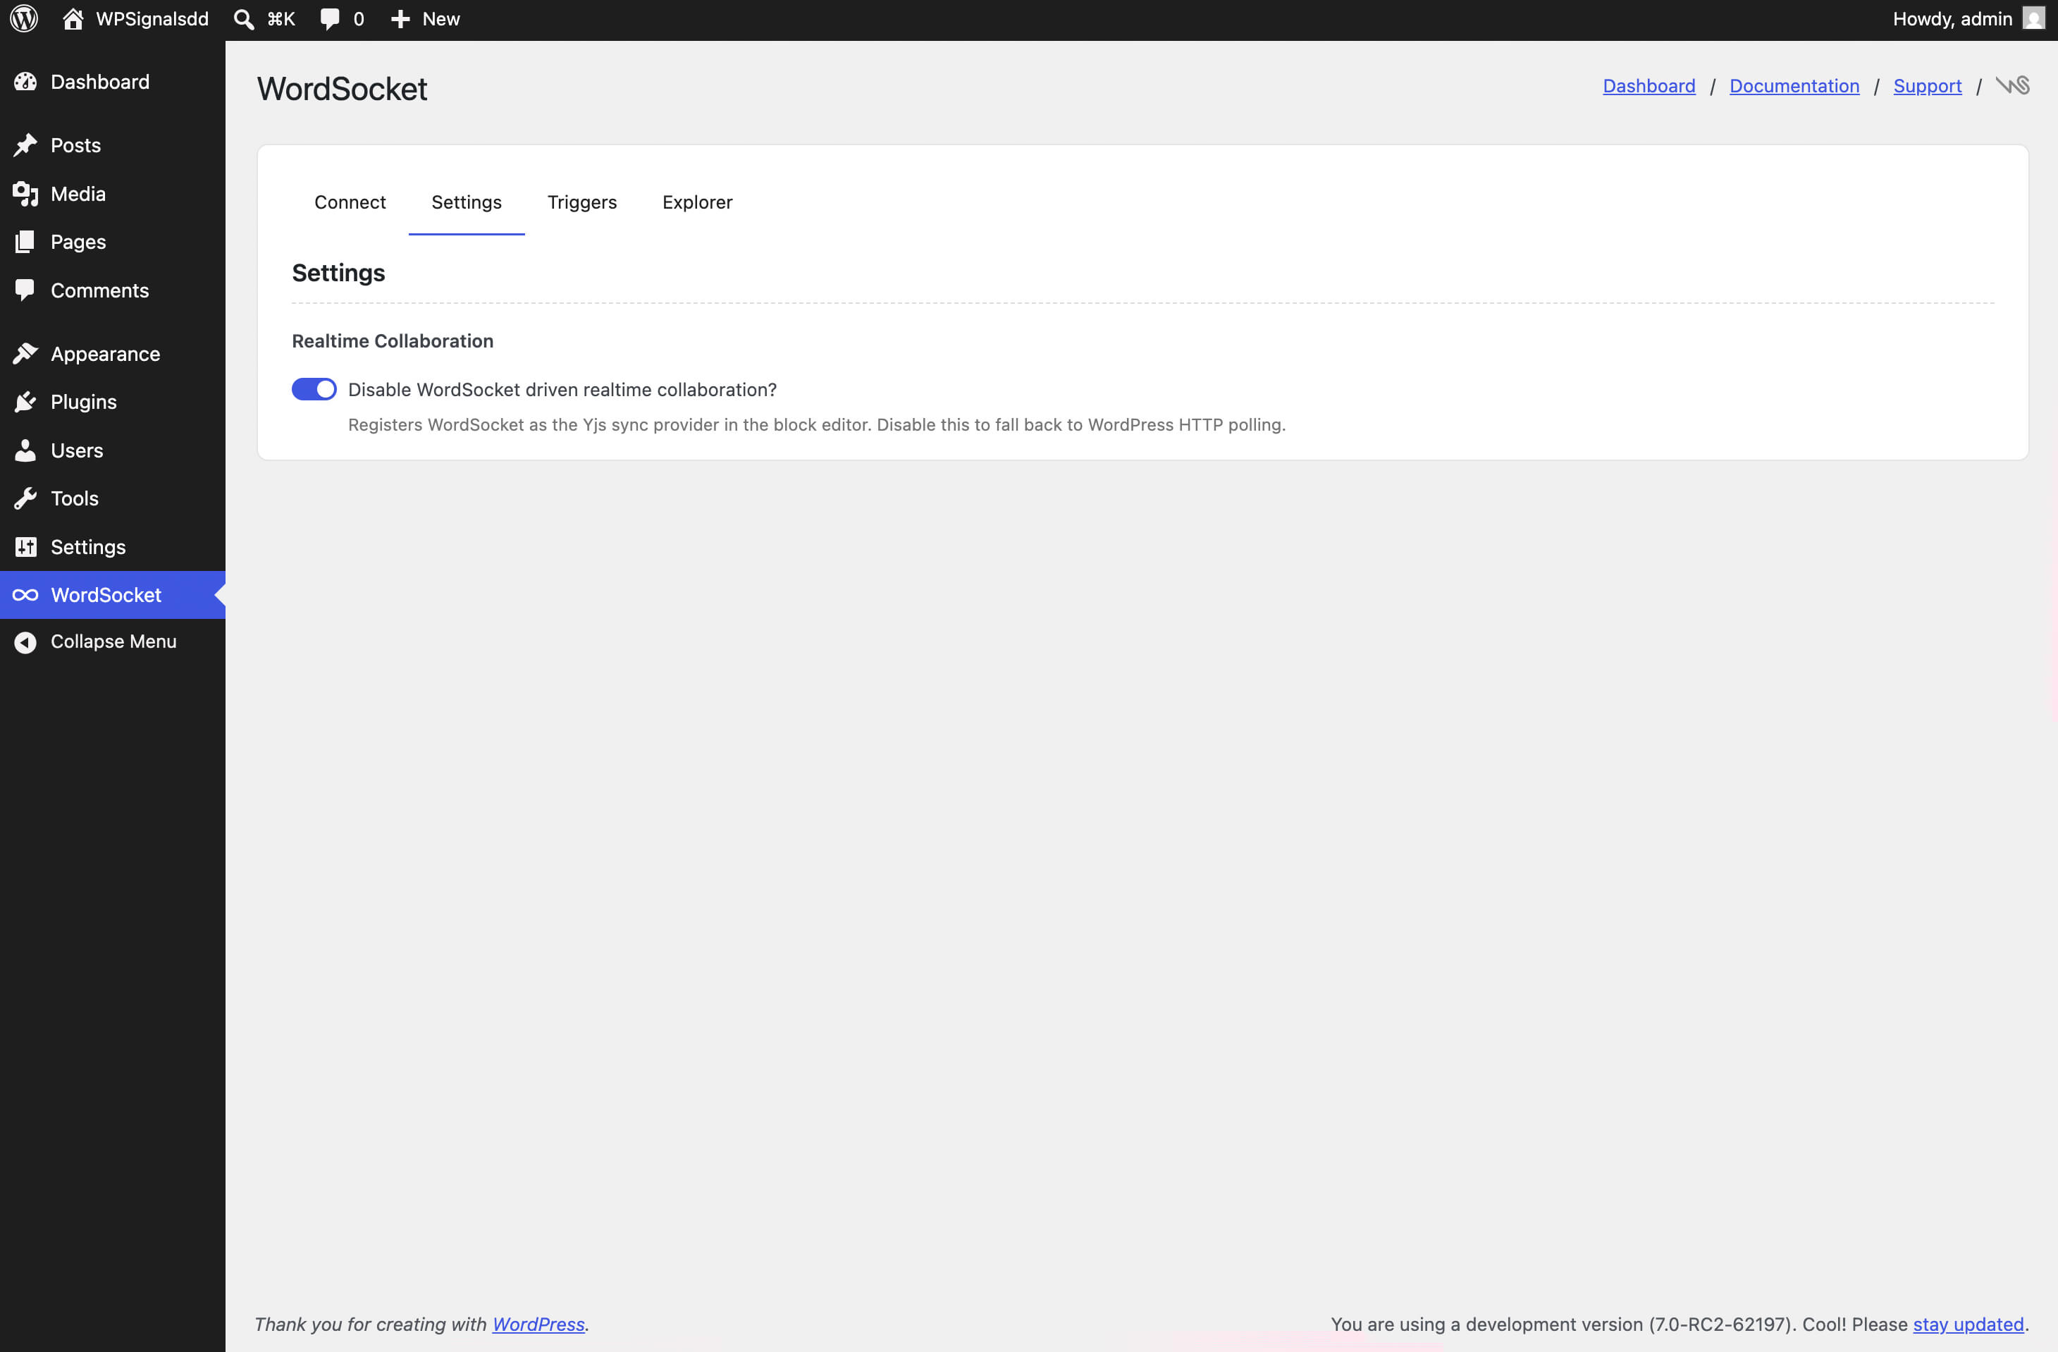Toggle off WordSocket realtime collaboration

[x=314, y=389]
